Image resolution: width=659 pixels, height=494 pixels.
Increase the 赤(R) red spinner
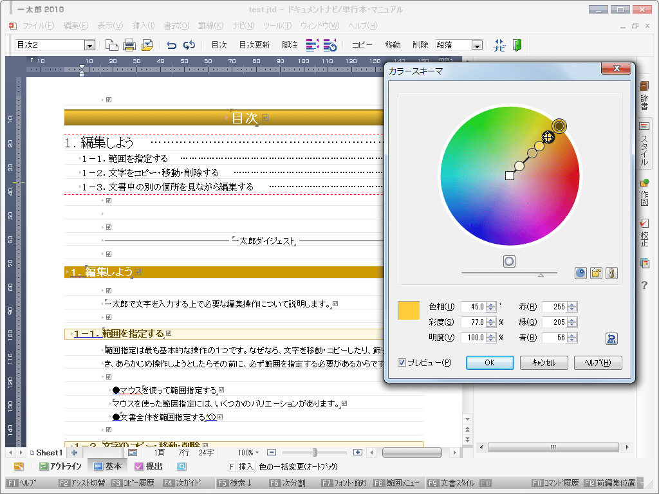click(x=571, y=304)
